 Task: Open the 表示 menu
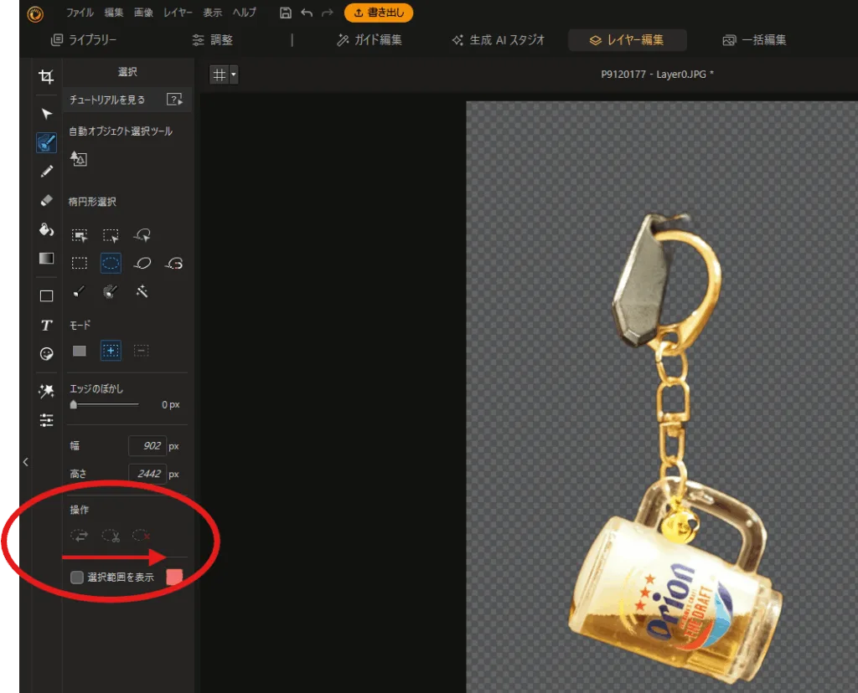click(212, 13)
